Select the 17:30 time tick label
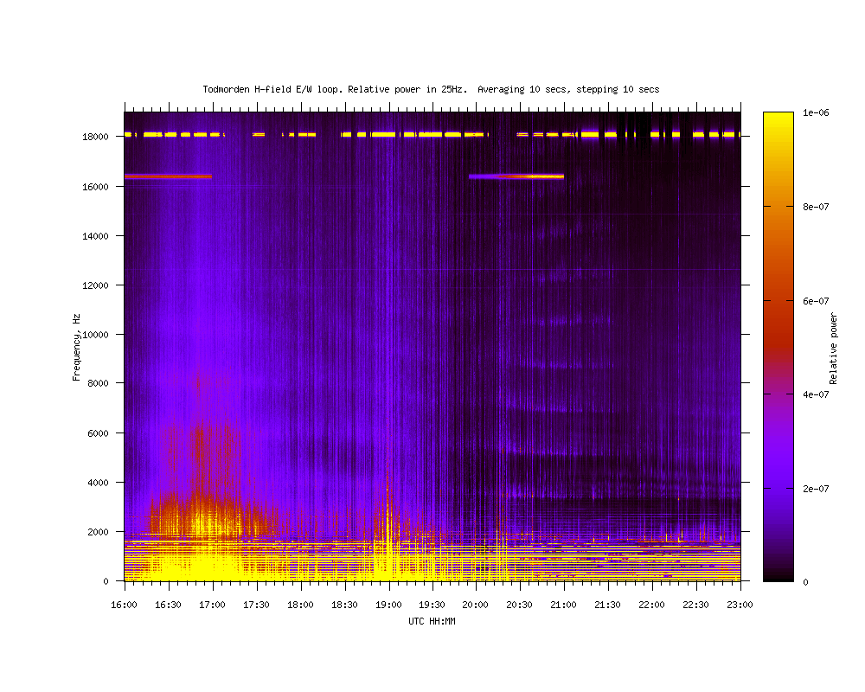The height and width of the screenshot is (692, 865). 256,605
